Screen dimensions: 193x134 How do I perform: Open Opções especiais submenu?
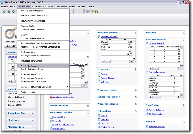coord(43,92)
